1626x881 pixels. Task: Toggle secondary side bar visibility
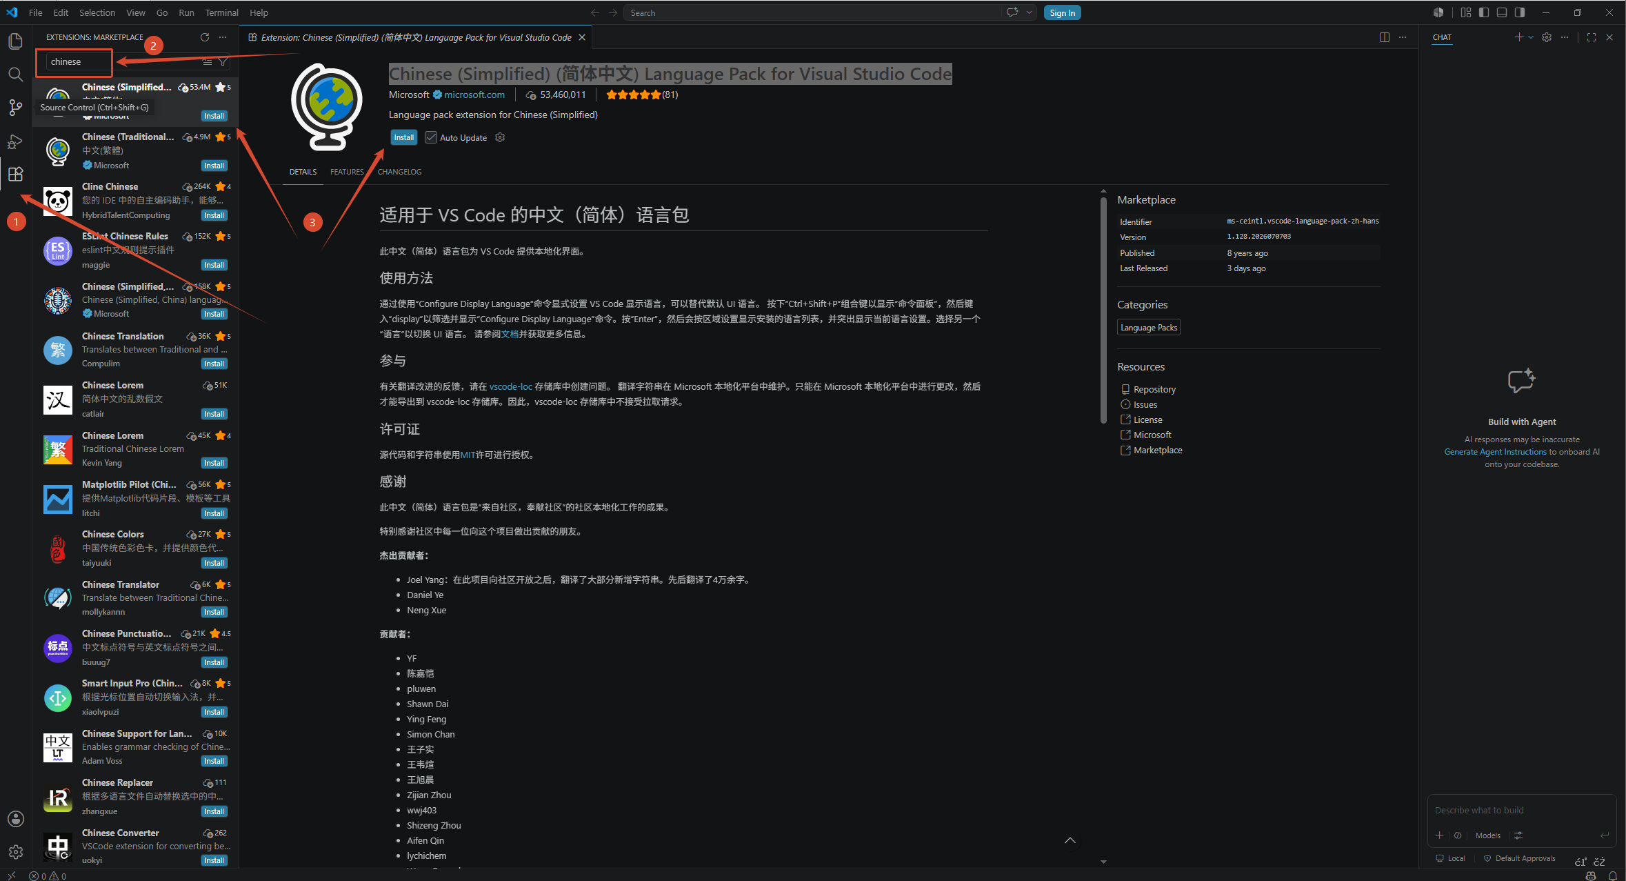click(x=1519, y=12)
